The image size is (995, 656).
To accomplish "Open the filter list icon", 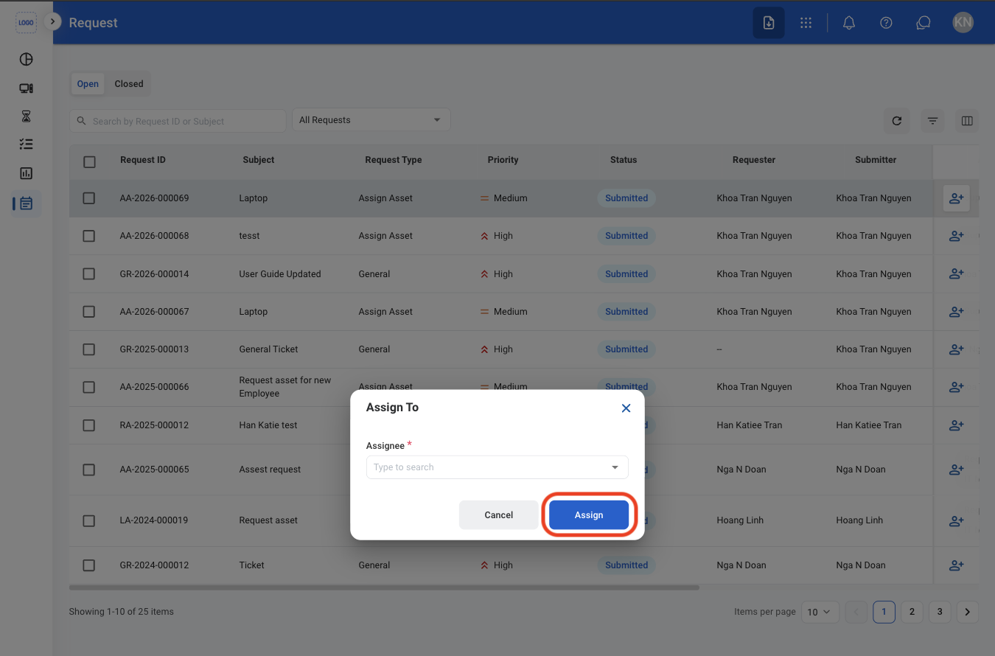I will click(x=932, y=121).
